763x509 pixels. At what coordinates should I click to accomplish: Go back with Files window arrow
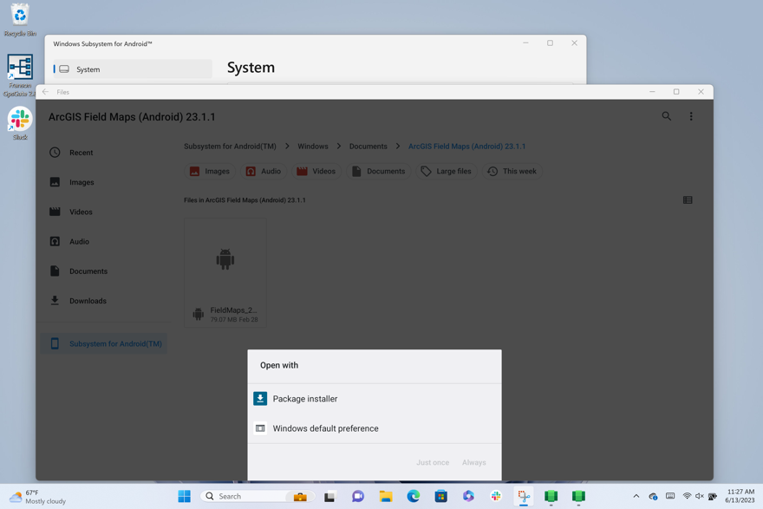coord(45,92)
